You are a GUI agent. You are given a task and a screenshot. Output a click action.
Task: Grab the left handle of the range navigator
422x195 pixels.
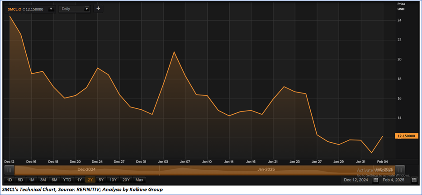pyautogui.click(x=7, y=170)
